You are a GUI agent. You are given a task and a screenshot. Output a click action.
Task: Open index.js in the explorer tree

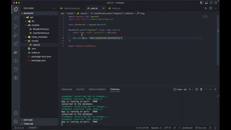[x=39, y=53]
